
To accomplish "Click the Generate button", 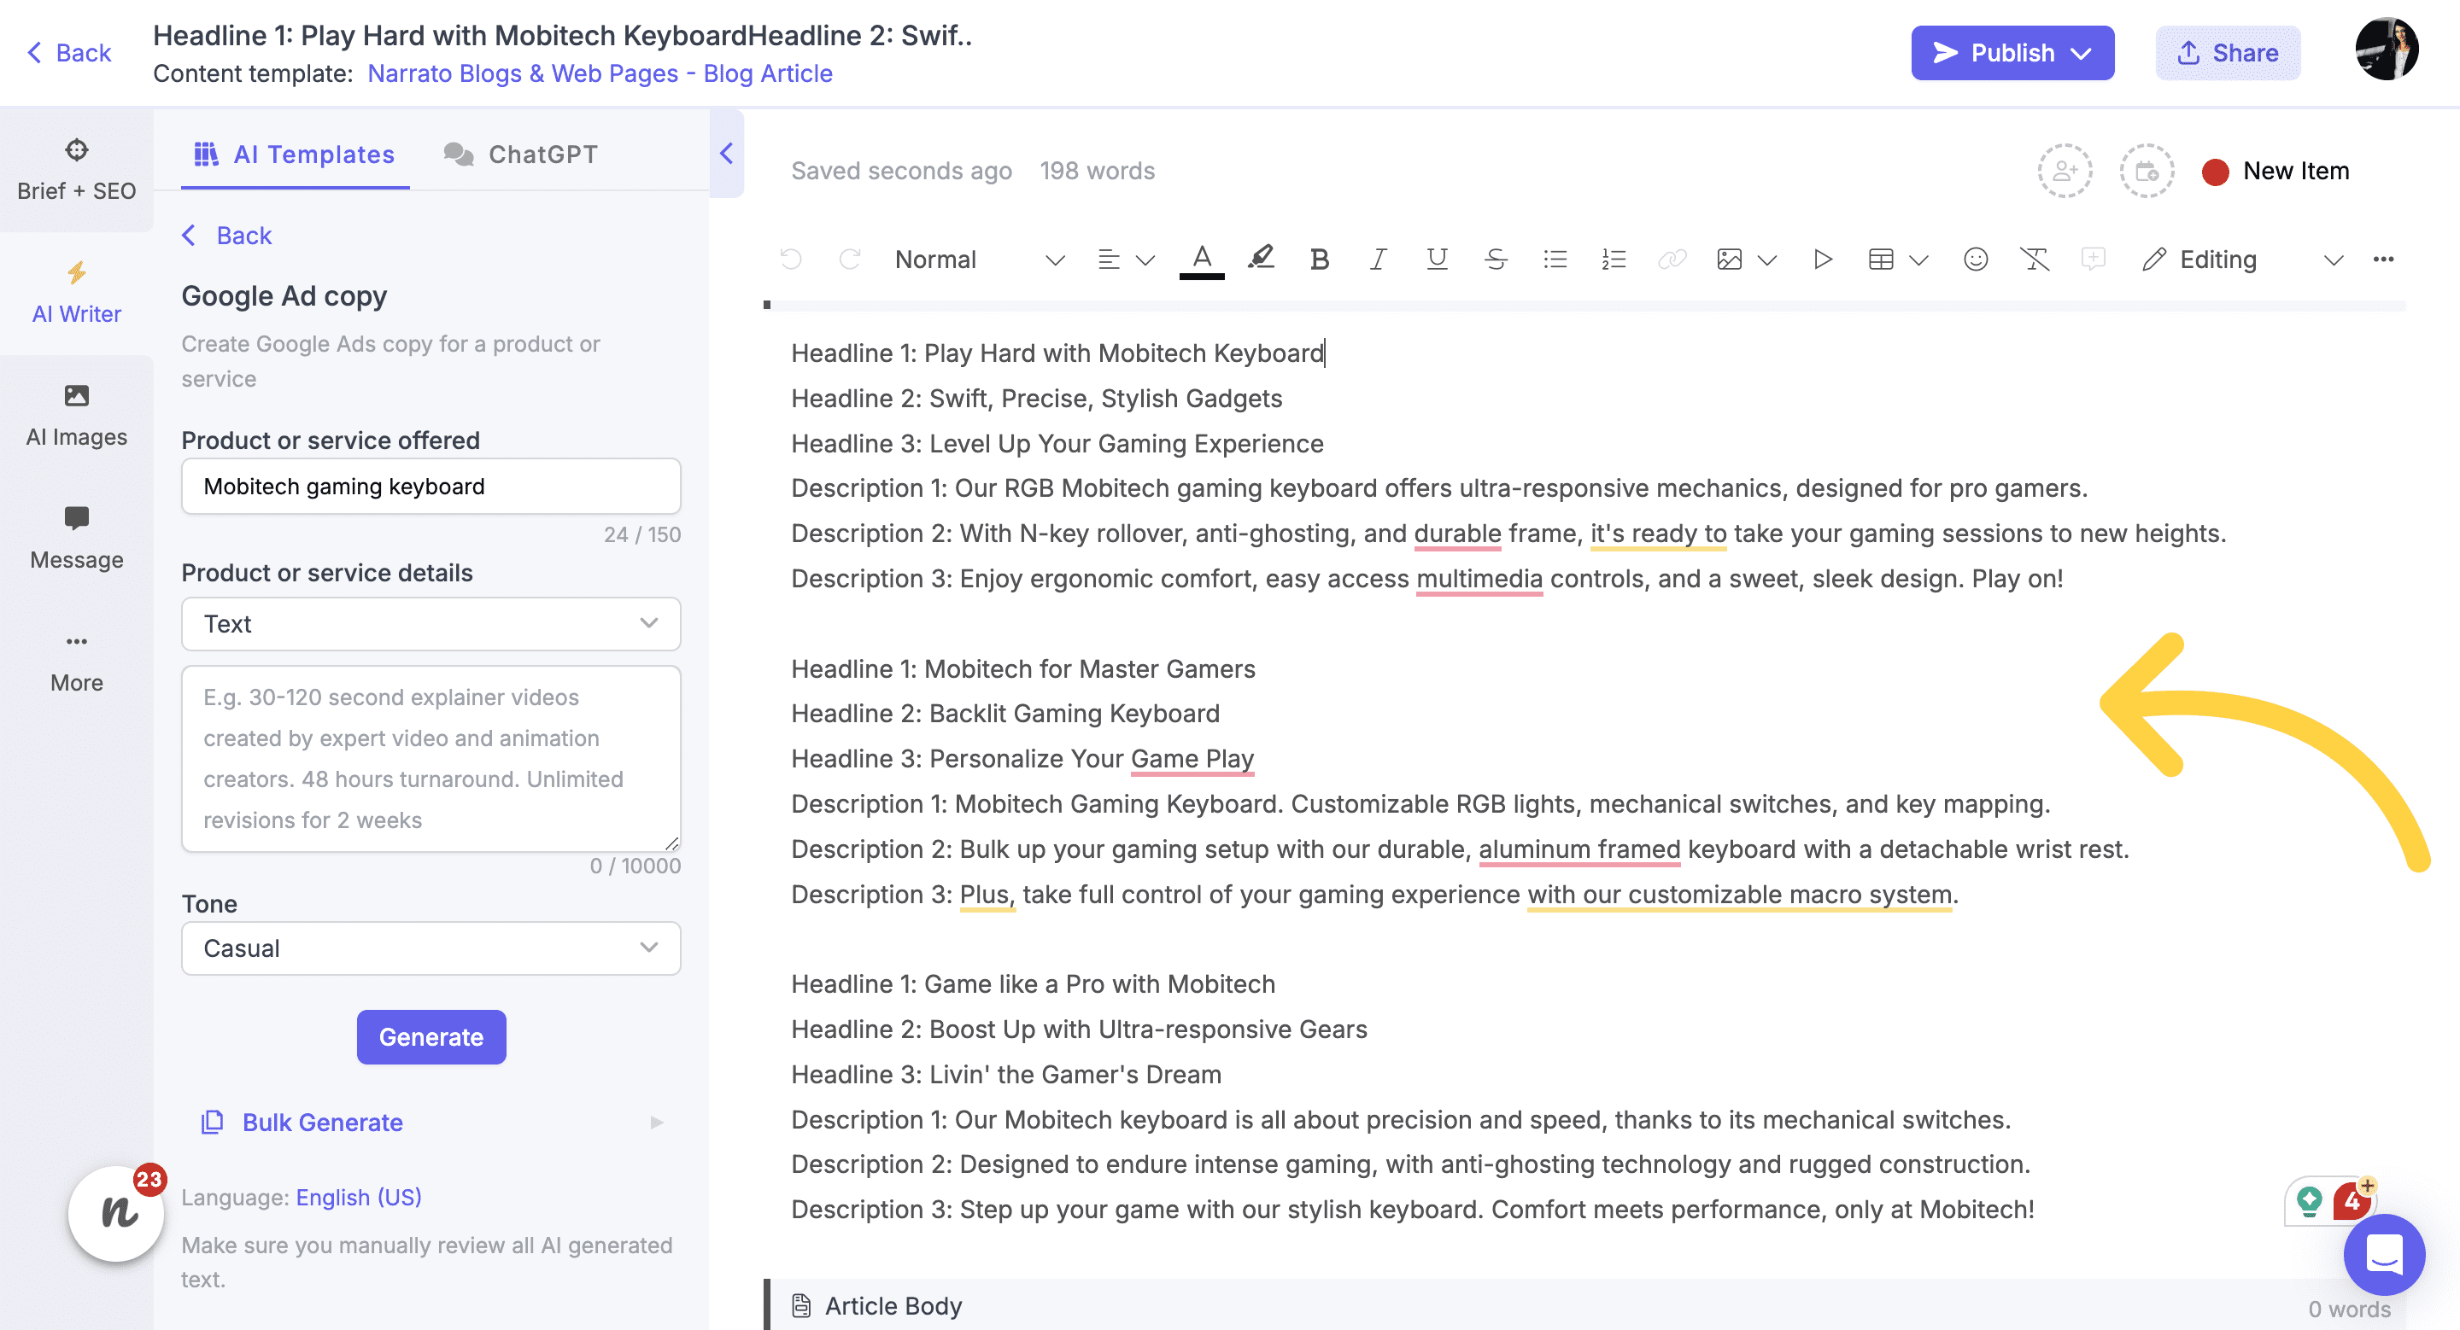I will pos(431,1034).
